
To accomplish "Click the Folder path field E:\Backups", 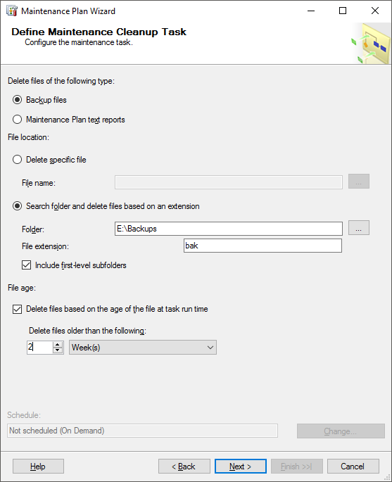I will 229,229.
